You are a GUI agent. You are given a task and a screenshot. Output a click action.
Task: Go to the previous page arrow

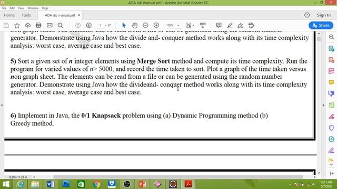(78, 25)
